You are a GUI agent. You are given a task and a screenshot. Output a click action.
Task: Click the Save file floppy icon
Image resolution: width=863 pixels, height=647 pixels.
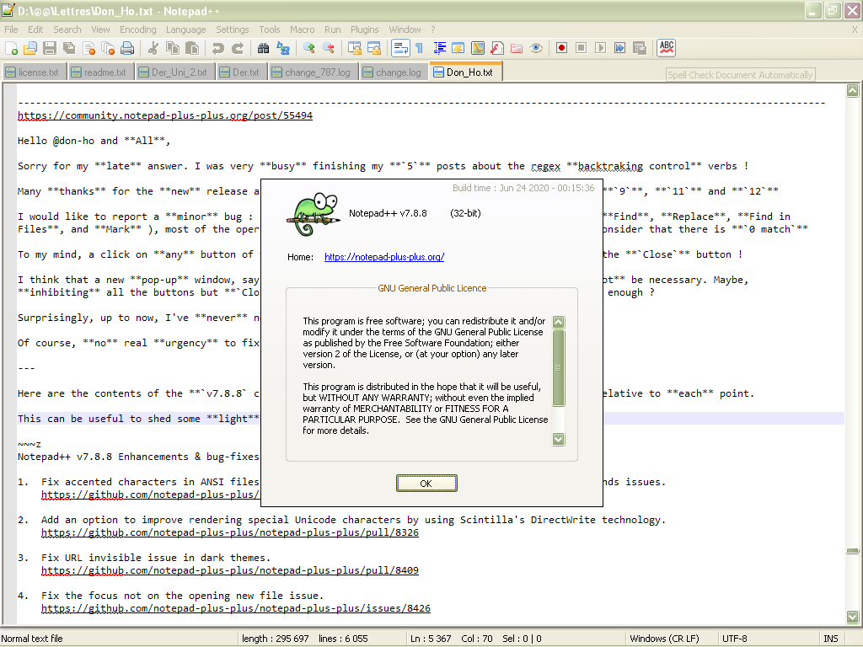point(50,48)
